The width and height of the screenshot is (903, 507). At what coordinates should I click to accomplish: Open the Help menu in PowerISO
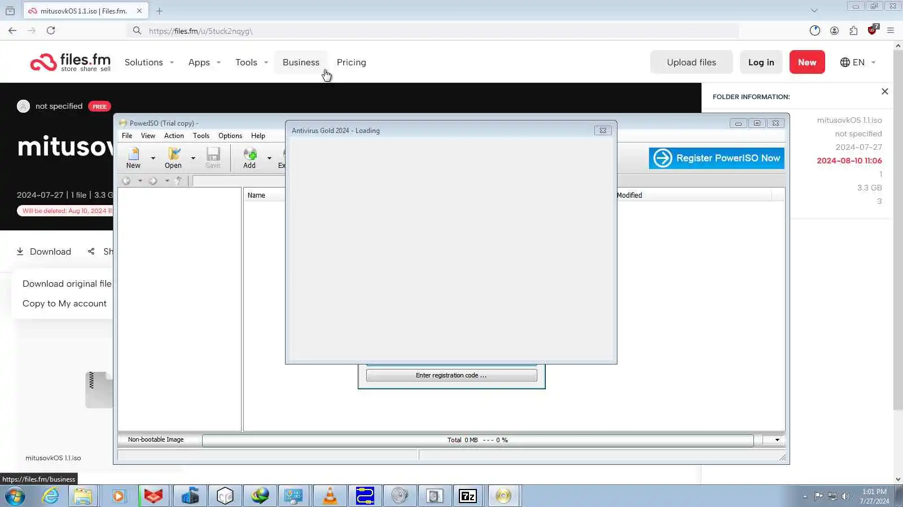click(x=258, y=136)
